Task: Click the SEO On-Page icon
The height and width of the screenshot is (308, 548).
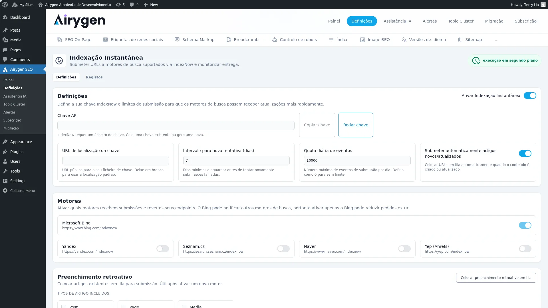Action: pos(60,40)
